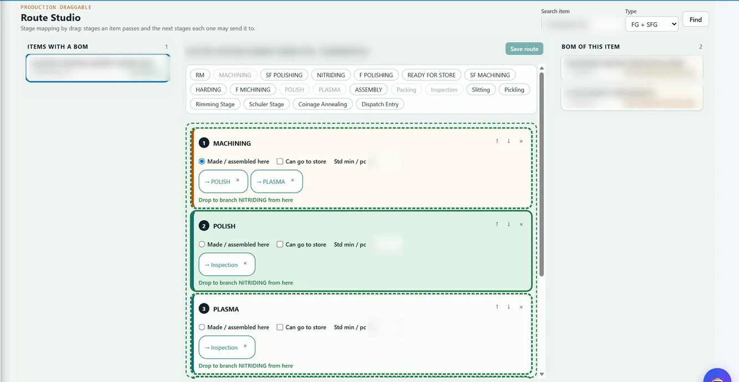Select Made / assembled here for MACHINING
Viewport: 739px width, 382px height.
pos(202,162)
